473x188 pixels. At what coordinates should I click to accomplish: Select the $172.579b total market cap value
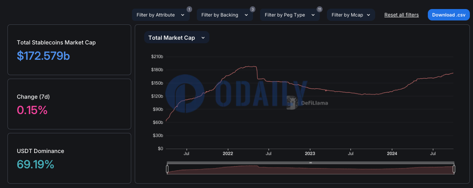43,56
